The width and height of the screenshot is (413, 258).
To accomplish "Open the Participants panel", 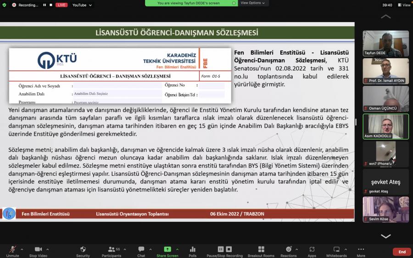I will tap(112, 252).
